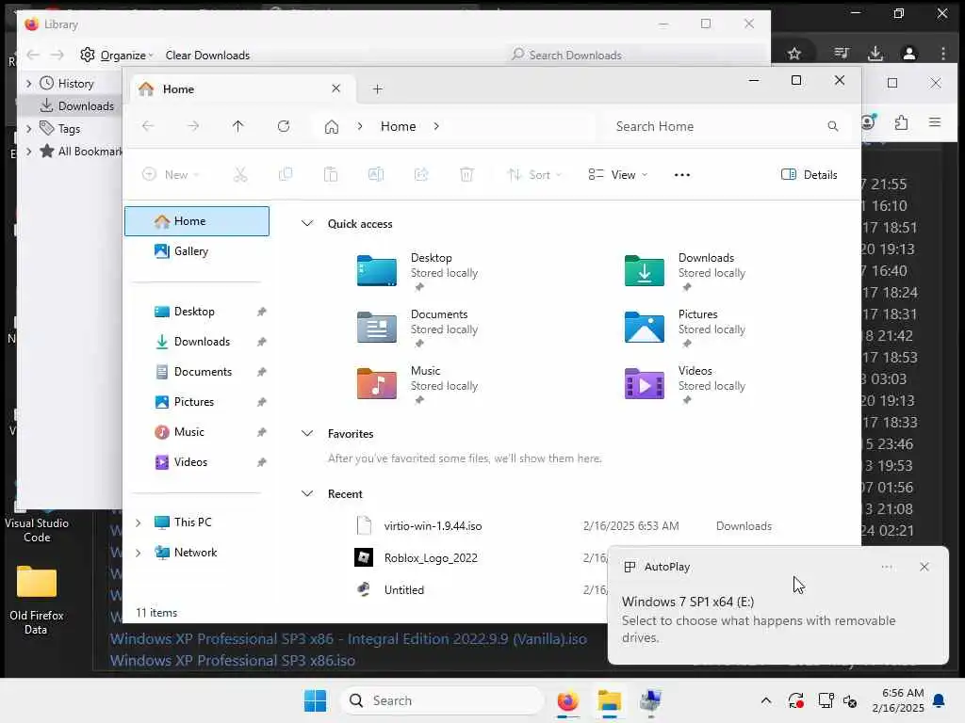This screenshot has height=723, width=965.
Task: Select Home in the navigation pane
Action: [x=197, y=221]
